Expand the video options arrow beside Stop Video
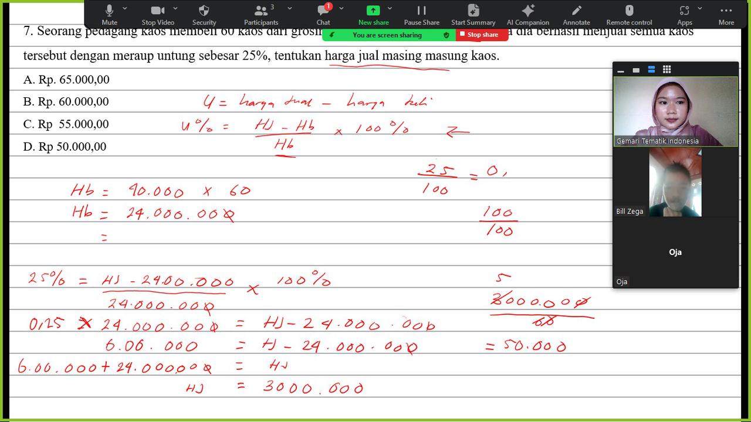 tap(175, 9)
